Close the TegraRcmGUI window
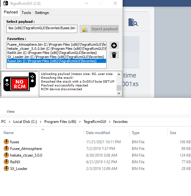Screen dimensions: 191x196 pyautogui.click(x=115, y=3)
